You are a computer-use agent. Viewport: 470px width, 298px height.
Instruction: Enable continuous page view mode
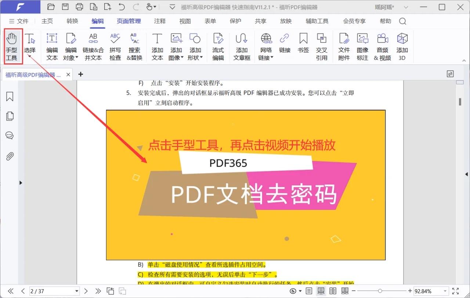pyautogui.click(x=321, y=291)
